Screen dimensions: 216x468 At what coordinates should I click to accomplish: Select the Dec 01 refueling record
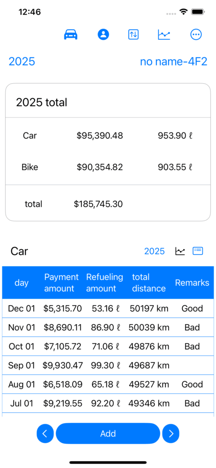tap(108, 308)
